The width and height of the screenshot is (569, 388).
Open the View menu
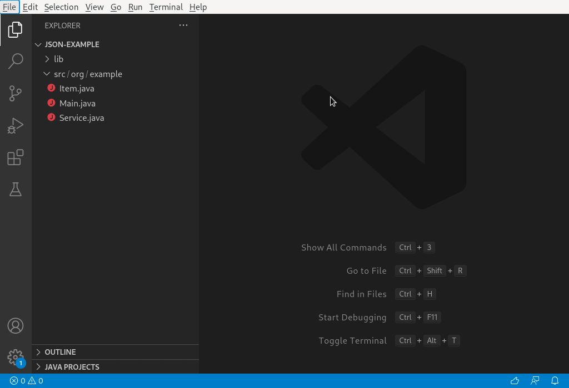tap(94, 7)
